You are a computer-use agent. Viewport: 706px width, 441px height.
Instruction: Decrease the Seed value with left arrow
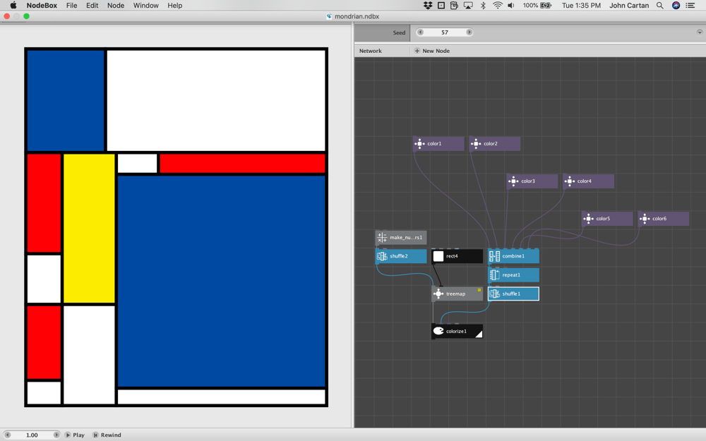pos(420,32)
